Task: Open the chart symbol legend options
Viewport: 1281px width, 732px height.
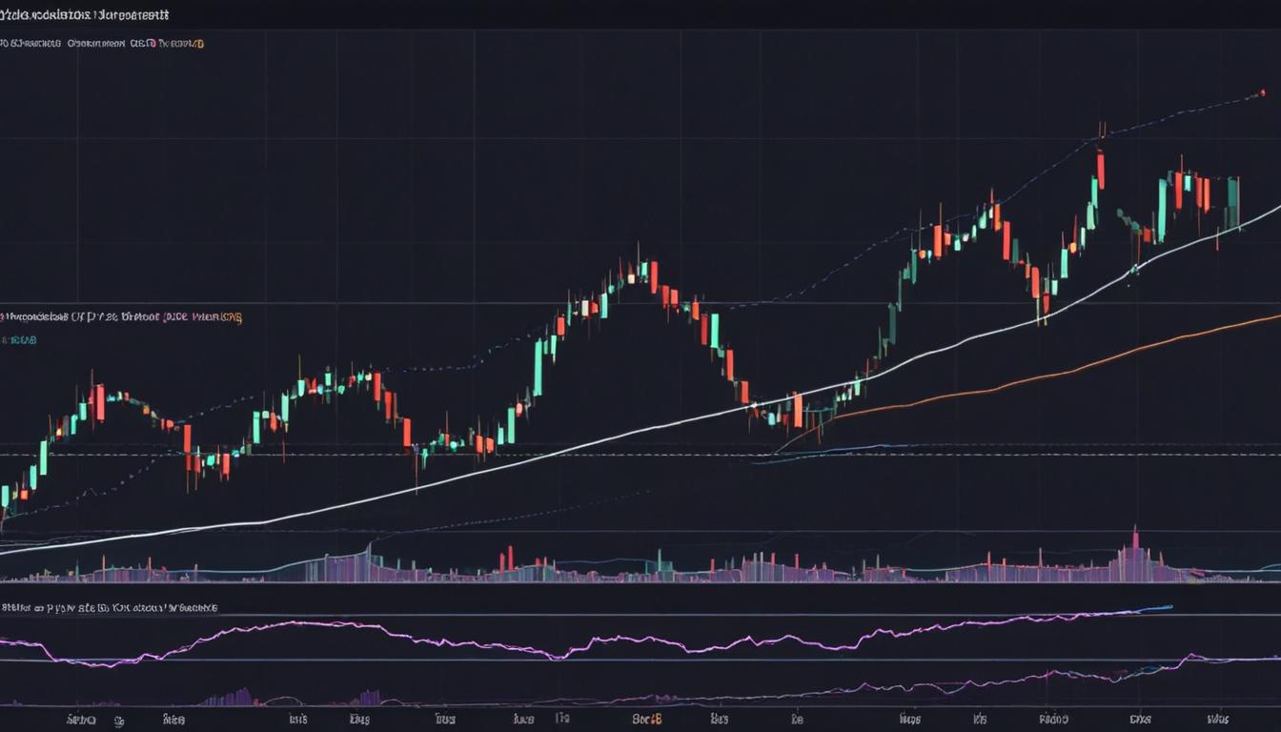Action: coord(86,14)
